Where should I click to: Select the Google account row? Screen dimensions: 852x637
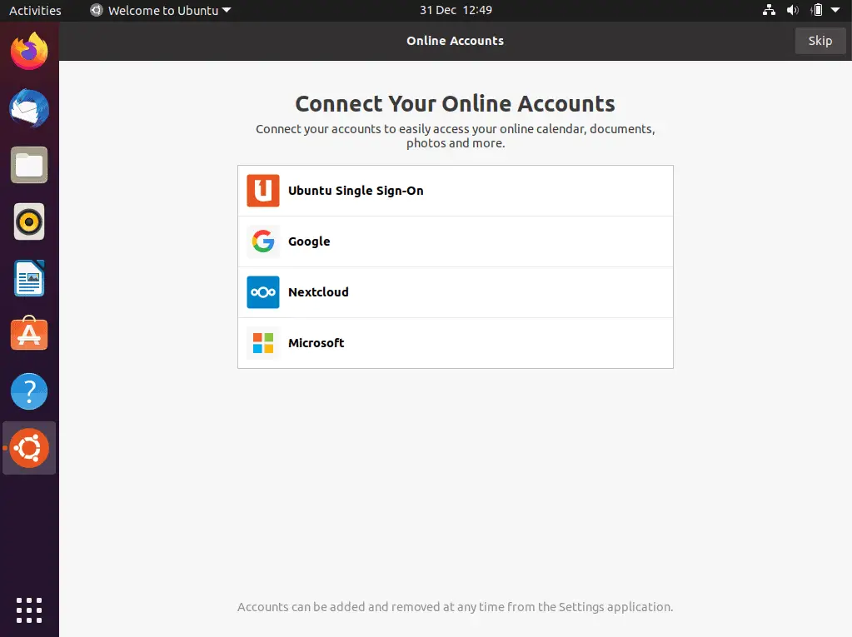456,241
